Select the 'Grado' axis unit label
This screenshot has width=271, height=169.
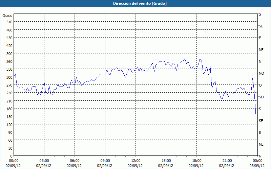(7, 16)
